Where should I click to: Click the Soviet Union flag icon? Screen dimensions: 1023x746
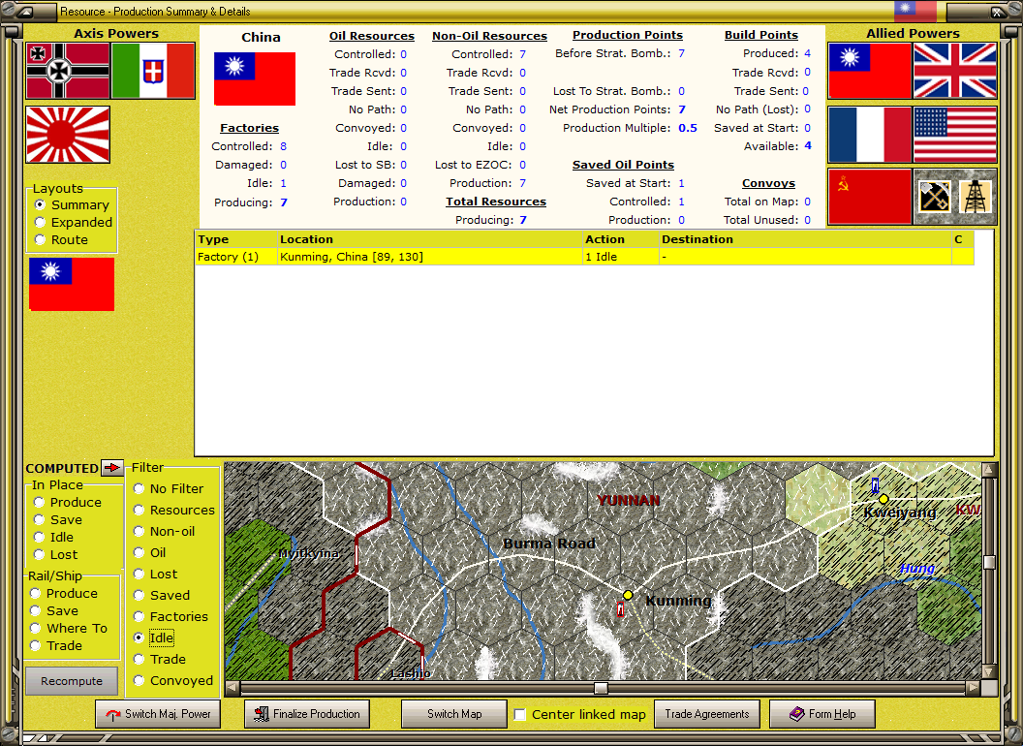click(x=869, y=197)
